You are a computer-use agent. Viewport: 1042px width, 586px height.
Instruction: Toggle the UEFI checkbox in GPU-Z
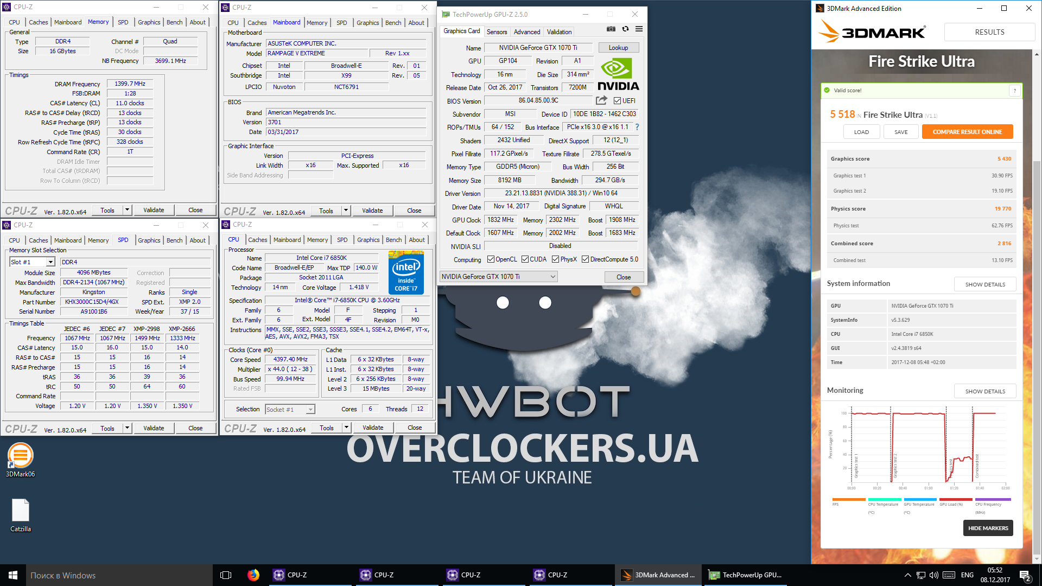(x=617, y=101)
